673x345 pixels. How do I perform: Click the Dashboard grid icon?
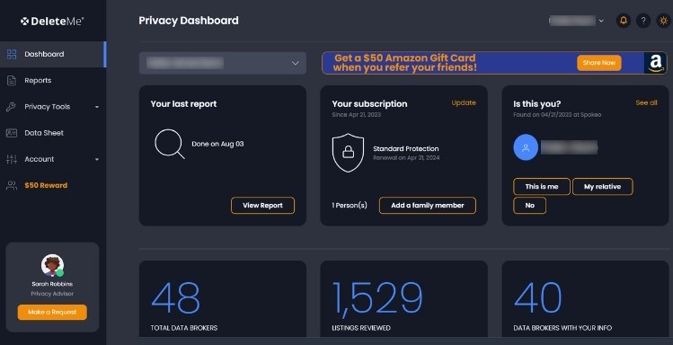click(12, 54)
